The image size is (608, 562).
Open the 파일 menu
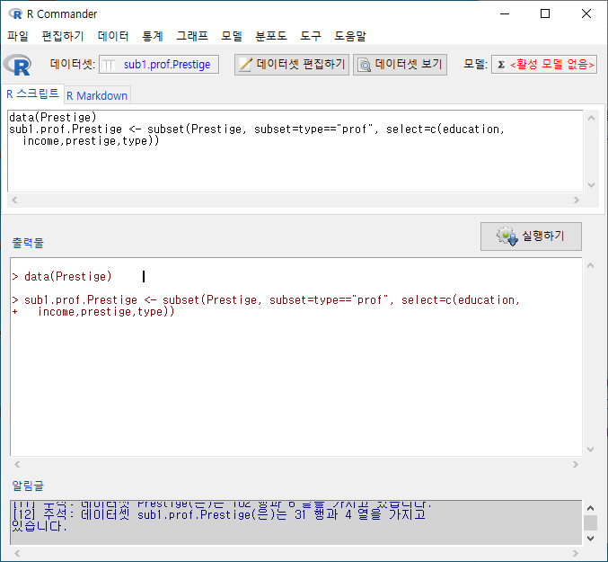pyautogui.click(x=18, y=36)
